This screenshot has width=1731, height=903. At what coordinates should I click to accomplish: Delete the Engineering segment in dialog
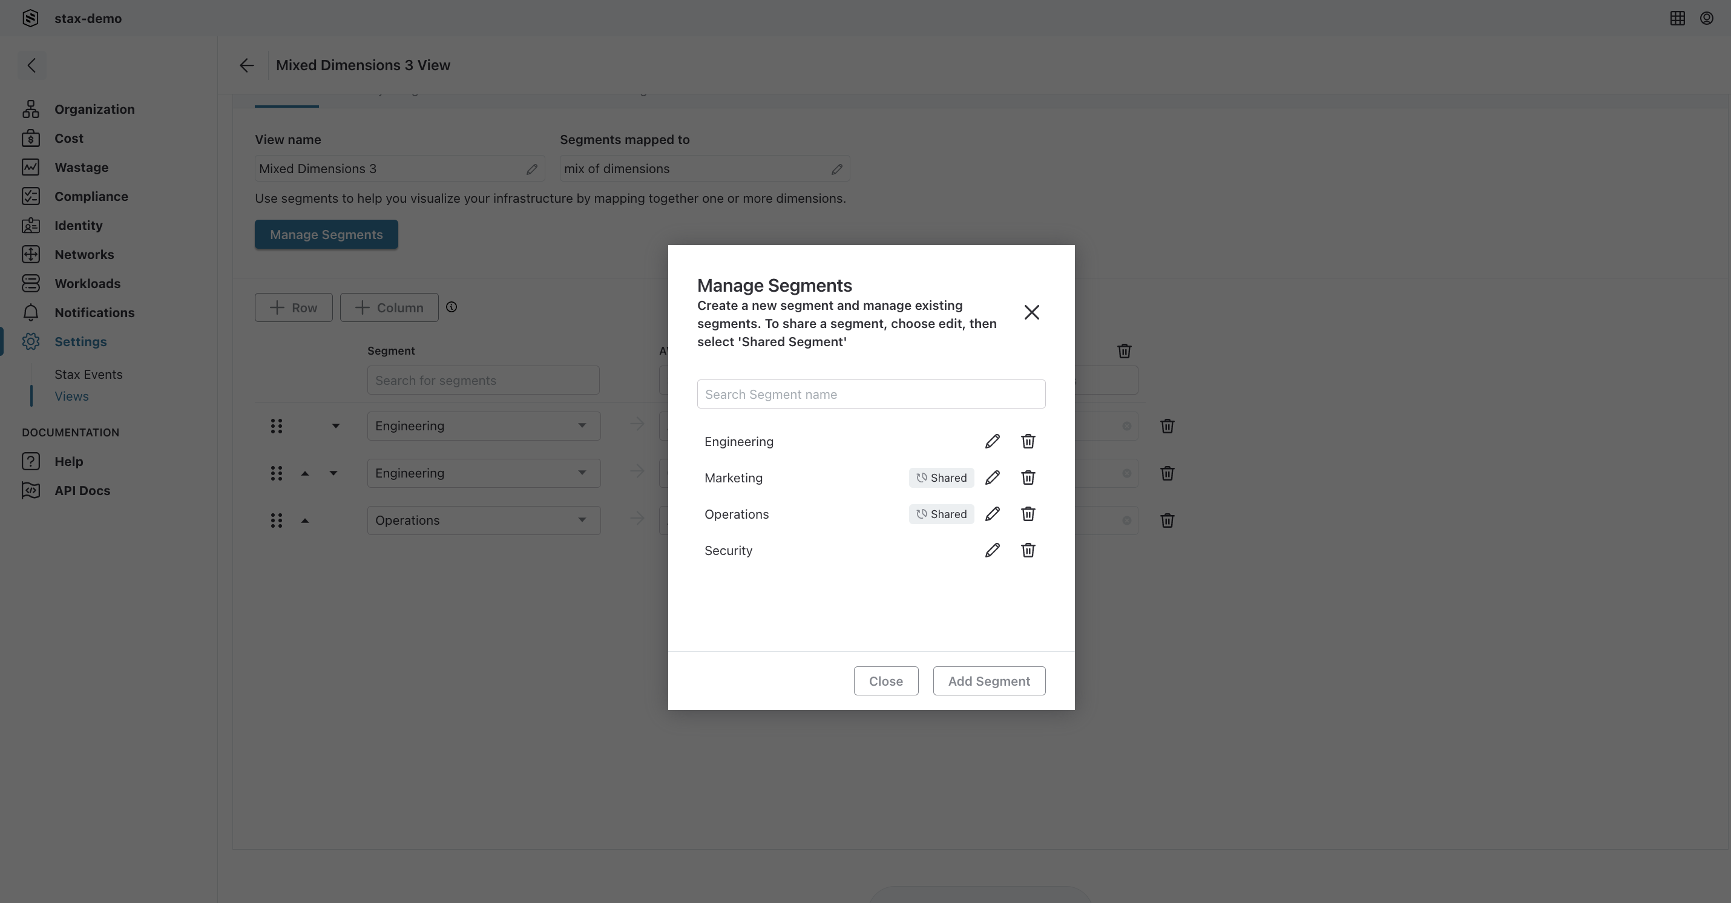coord(1028,441)
